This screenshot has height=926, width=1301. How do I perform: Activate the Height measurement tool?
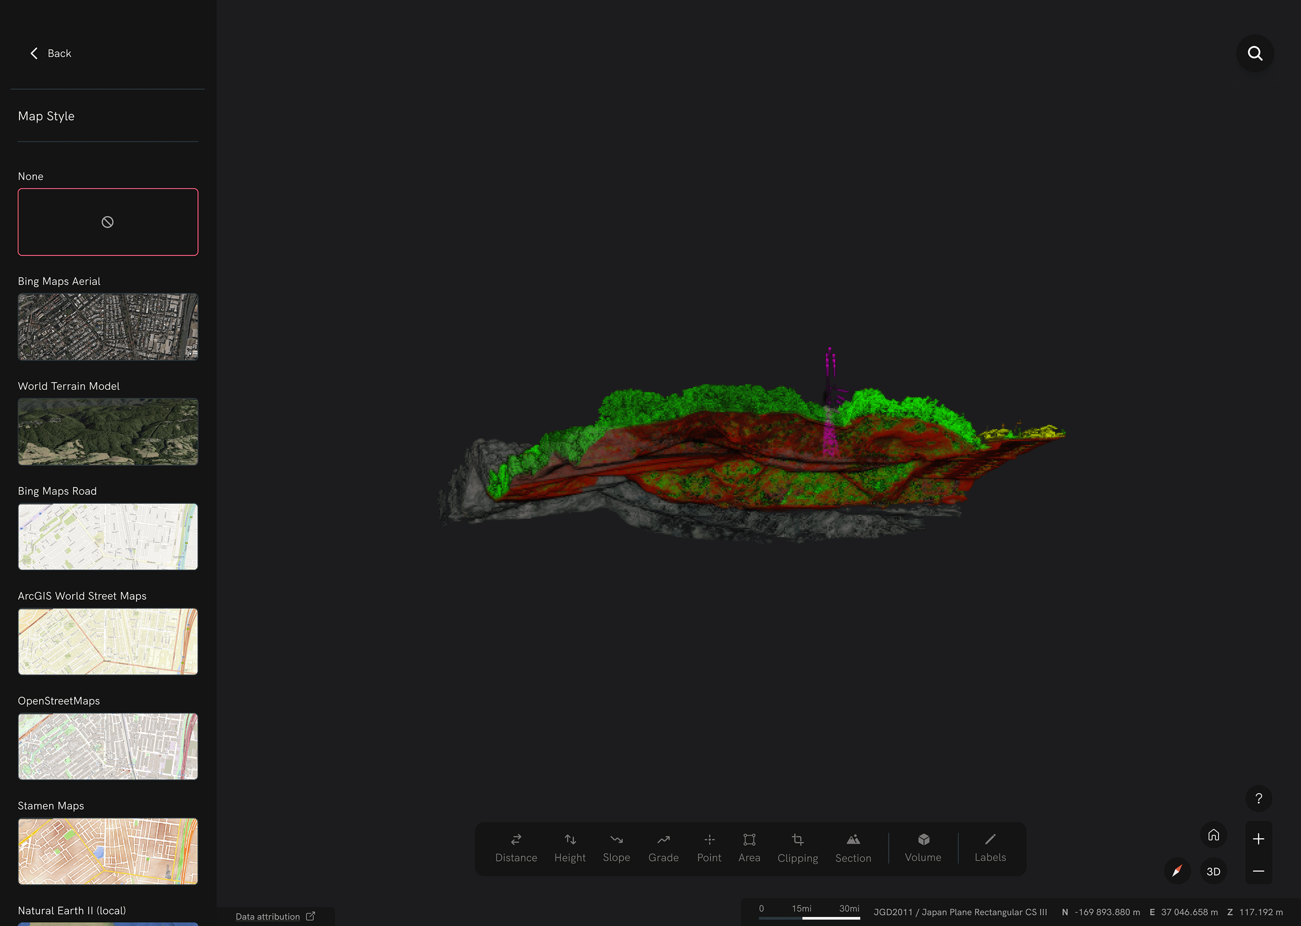pyautogui.click(x=570, y=847)
